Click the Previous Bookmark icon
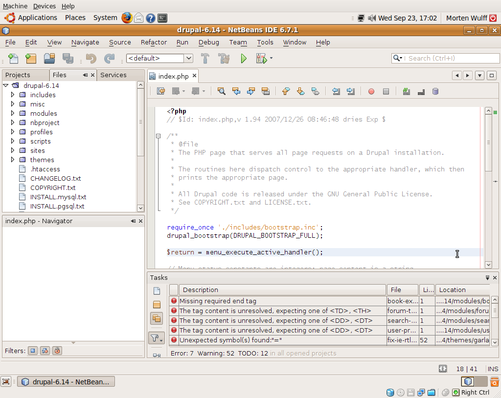The height and width of the screenshot is (398, 501). 286,91
